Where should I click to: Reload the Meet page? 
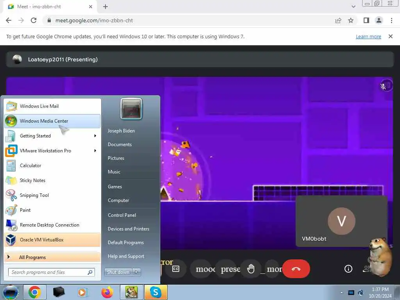pyautogui.click(x=34, y=20)
